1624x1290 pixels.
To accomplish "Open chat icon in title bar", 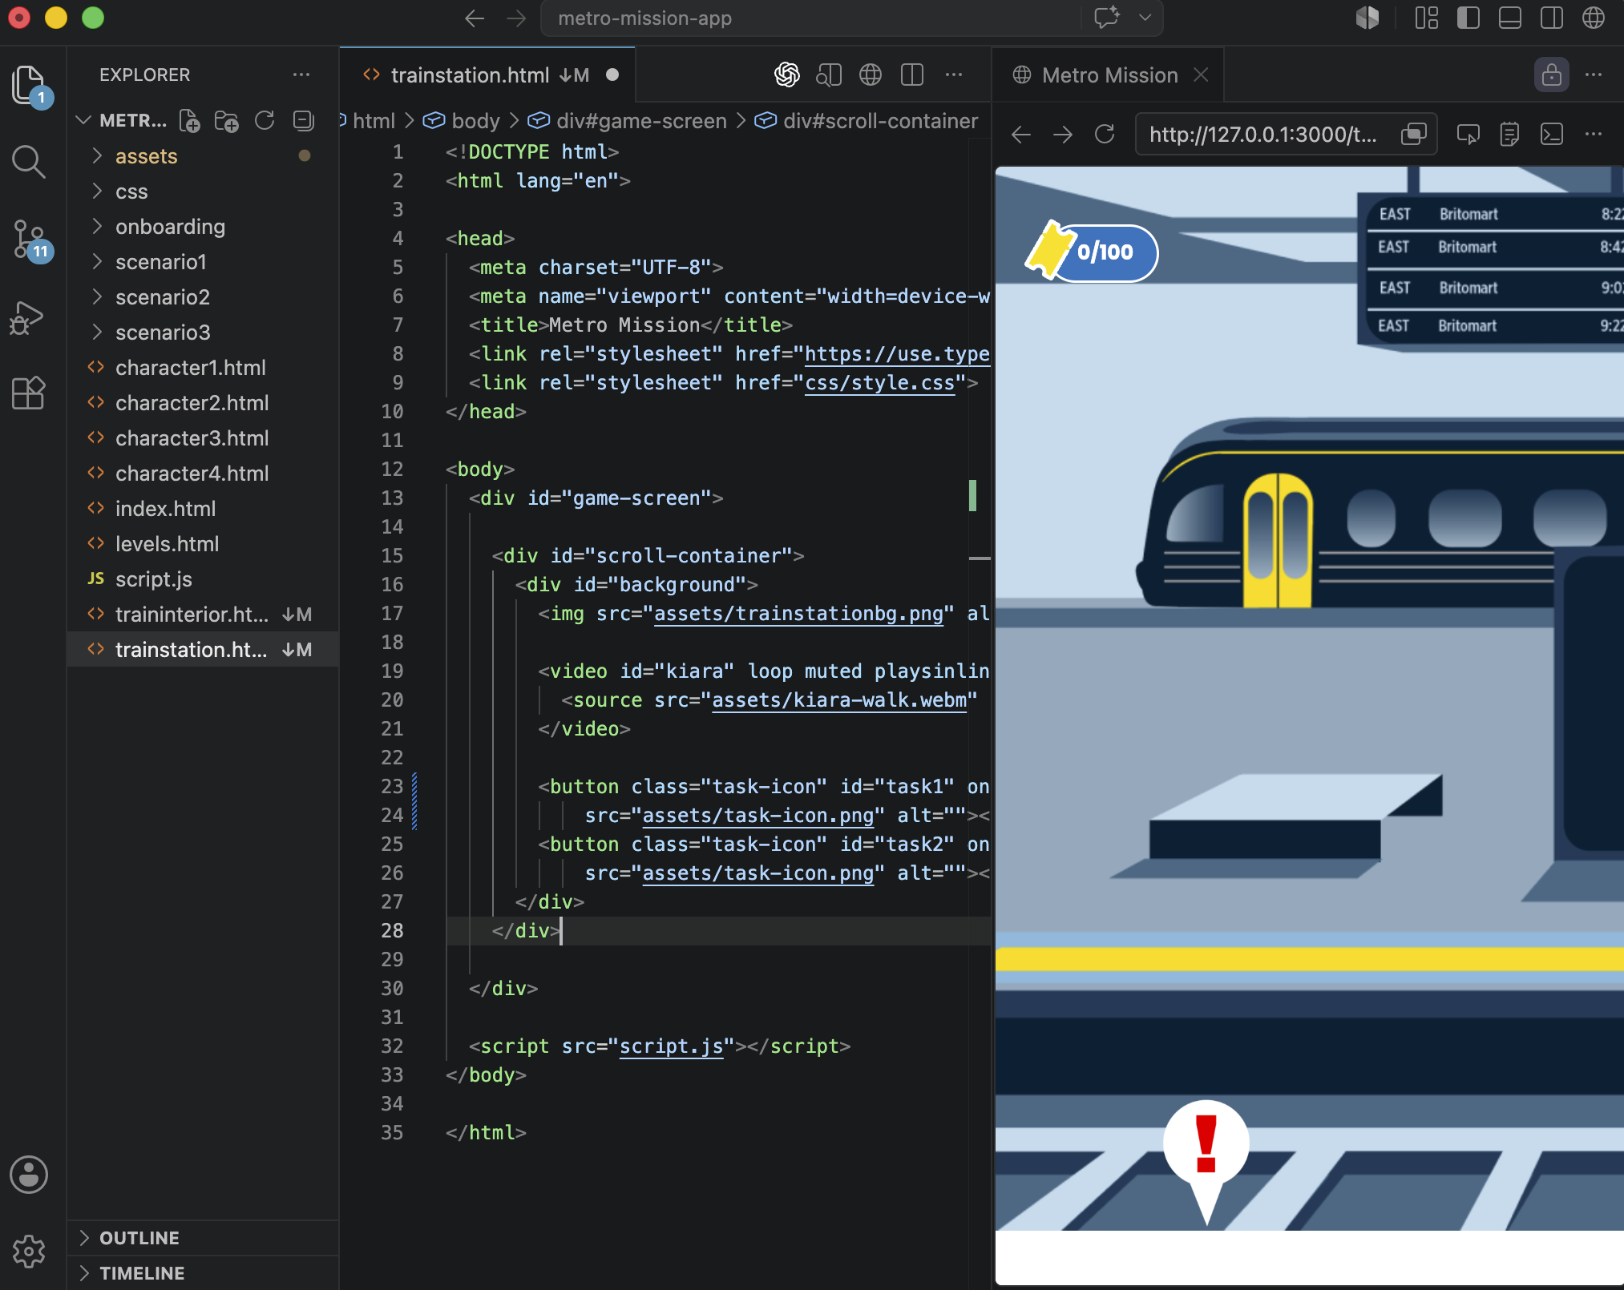I will 1107,18.
